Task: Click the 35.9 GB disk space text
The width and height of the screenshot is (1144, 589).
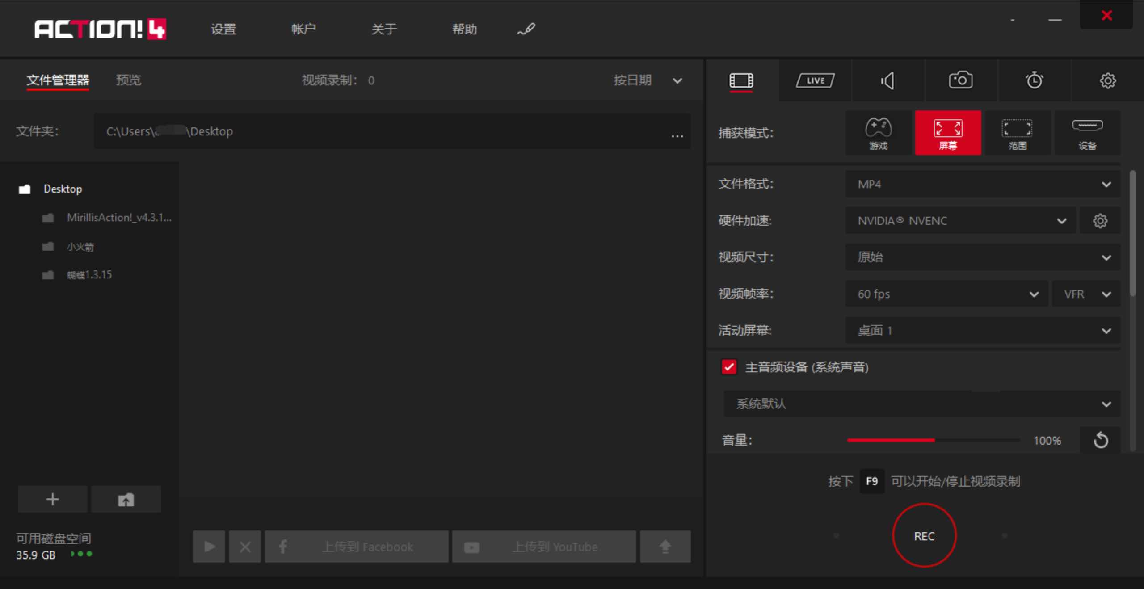Action: tap(36, 555)
